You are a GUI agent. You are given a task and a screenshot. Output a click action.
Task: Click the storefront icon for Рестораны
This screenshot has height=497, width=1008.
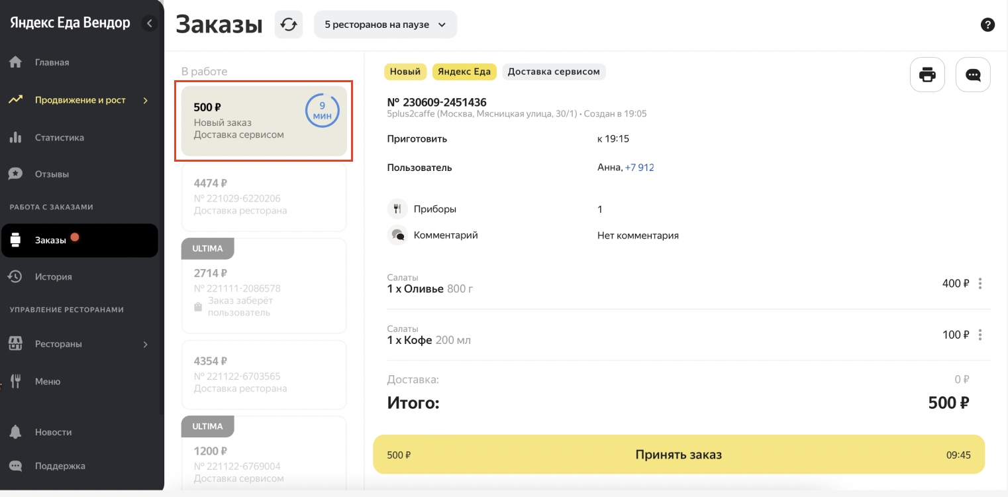[15, 344]
